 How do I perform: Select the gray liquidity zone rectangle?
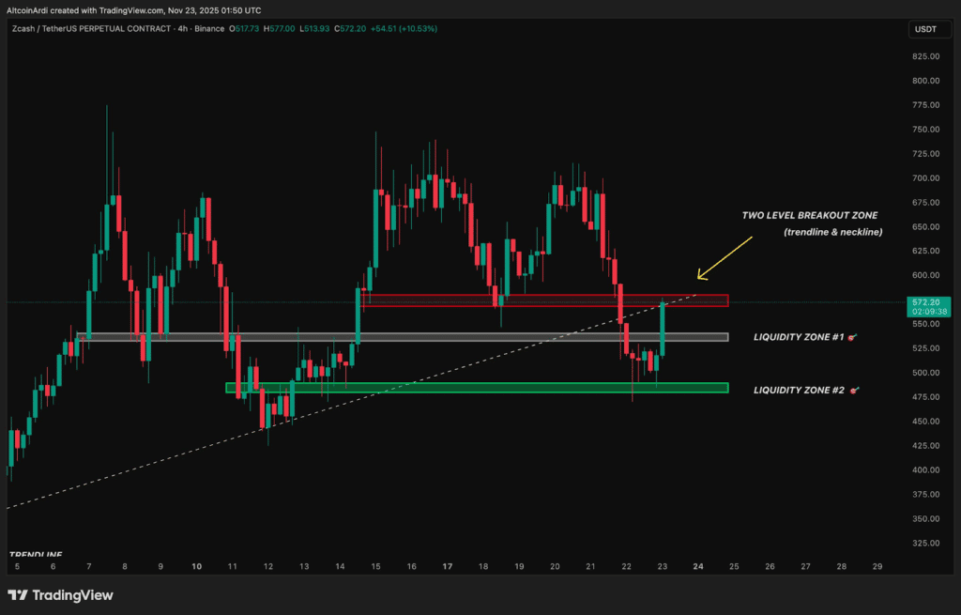pyautogui.click(x=402, y=337)
